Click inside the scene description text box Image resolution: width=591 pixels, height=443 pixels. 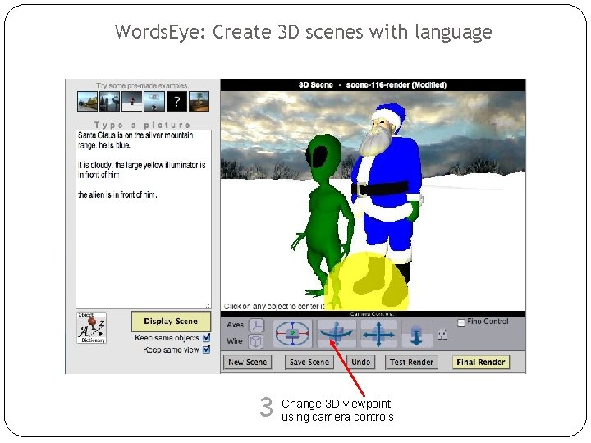(143, 219)
